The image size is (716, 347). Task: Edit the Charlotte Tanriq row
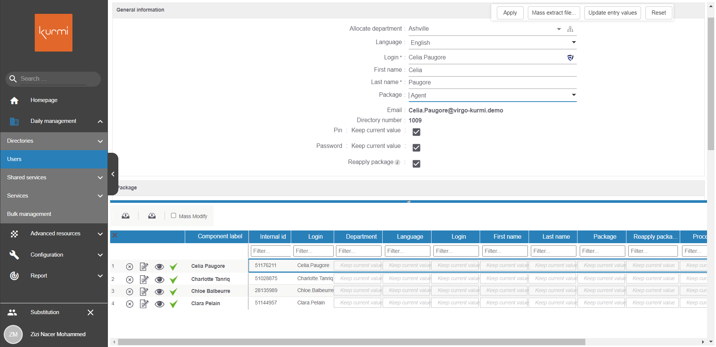pyautogui.click(x=144, y=279)
